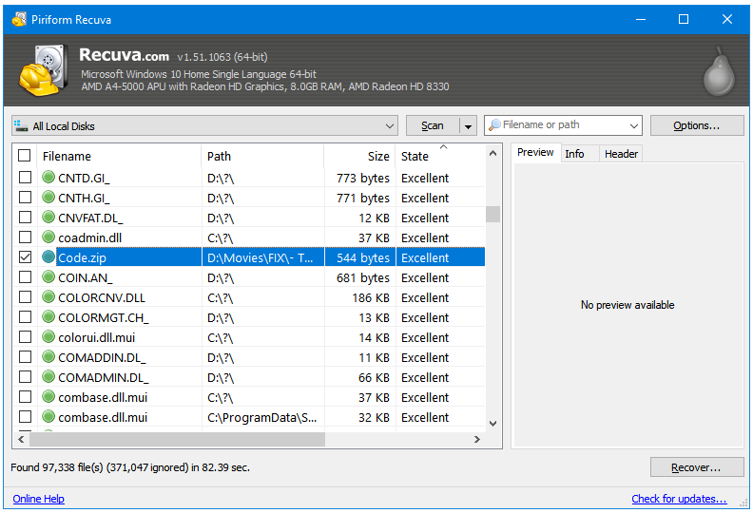The width and height of the screenshot is (753, 513).
Task: Sort by the Path column header
Action: coord(262,156)
